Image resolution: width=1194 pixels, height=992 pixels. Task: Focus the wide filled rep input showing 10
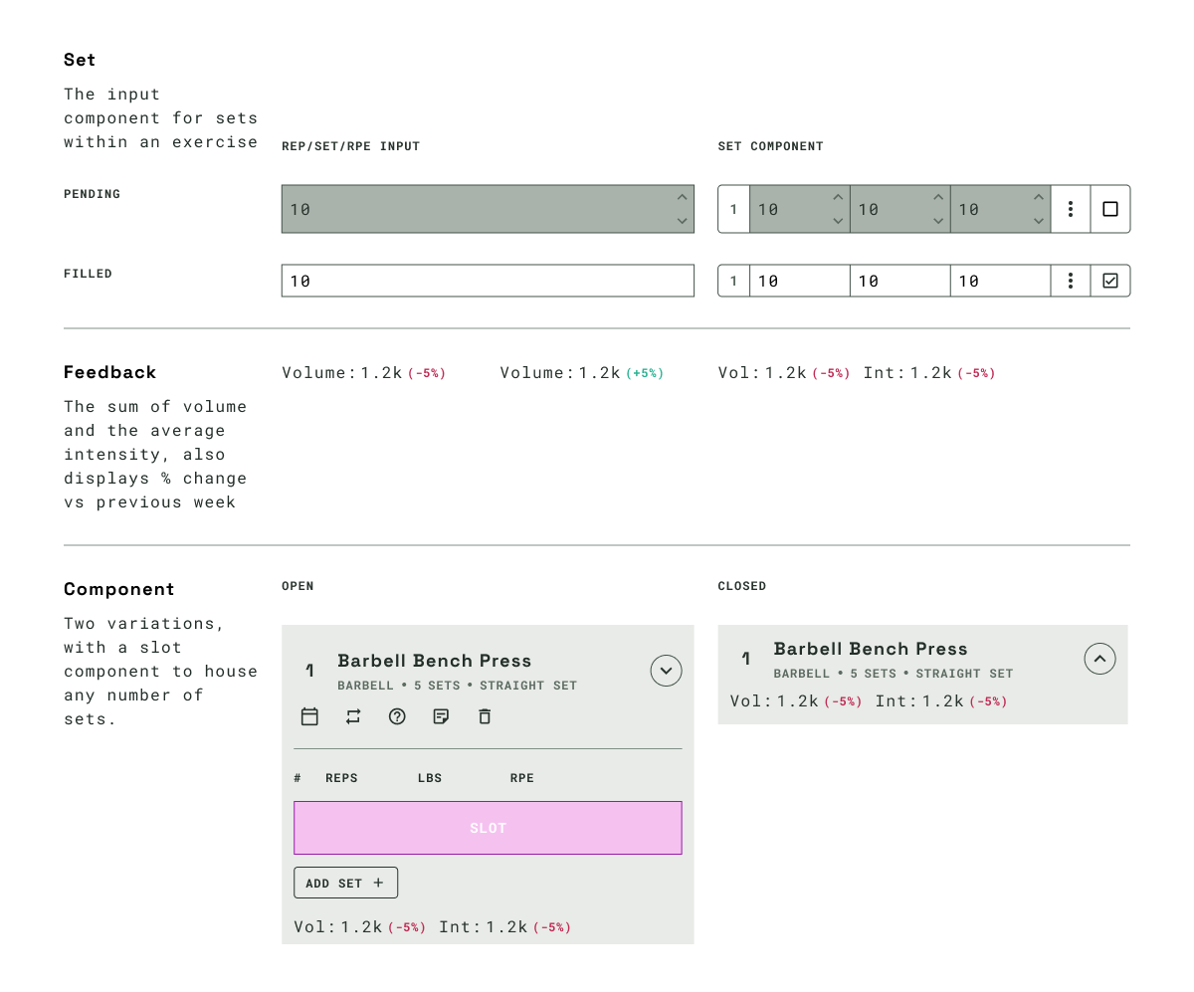point(488,281)
